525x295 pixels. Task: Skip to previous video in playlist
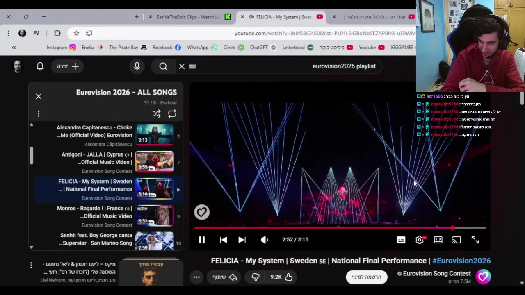point(224,240)
